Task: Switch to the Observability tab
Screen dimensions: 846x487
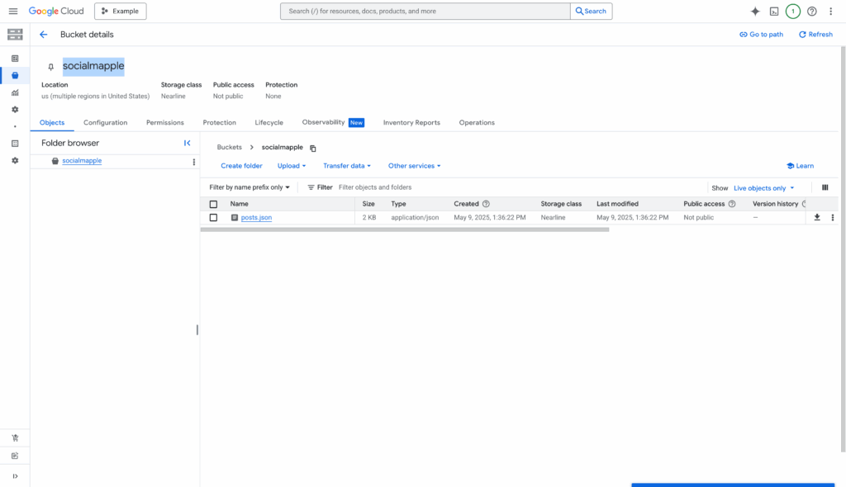Action: pyautogui.click(x=333, y=122)
